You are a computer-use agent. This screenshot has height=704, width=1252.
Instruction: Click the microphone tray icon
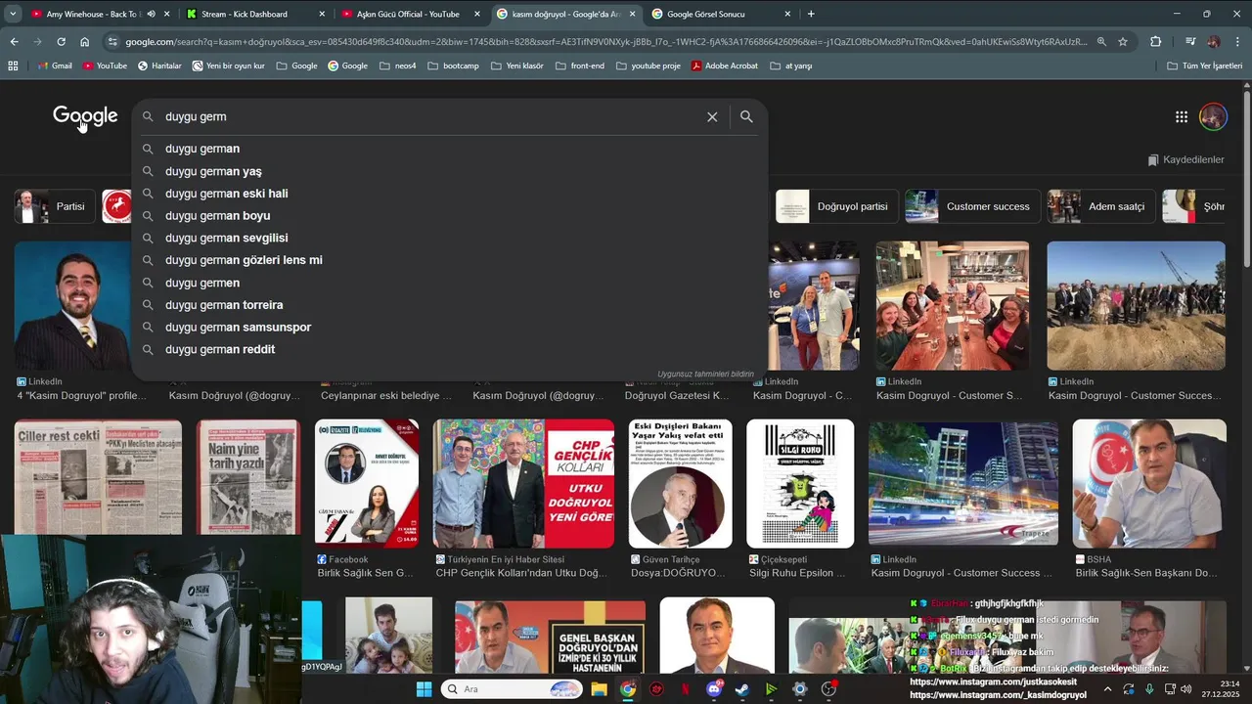point(1149,689)
